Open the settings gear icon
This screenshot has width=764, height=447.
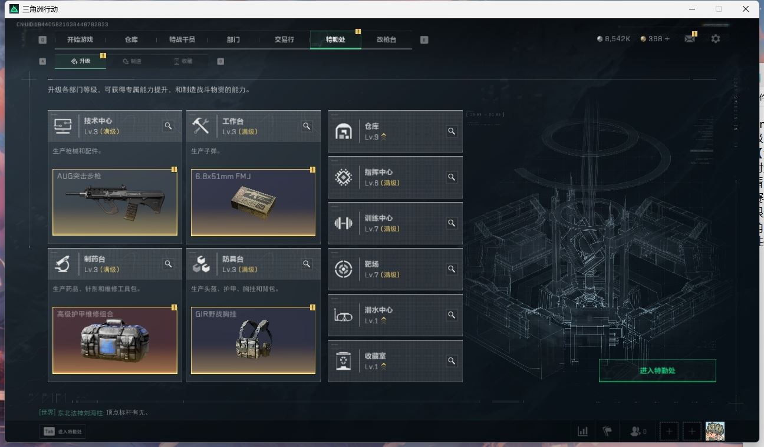(716, 39)
